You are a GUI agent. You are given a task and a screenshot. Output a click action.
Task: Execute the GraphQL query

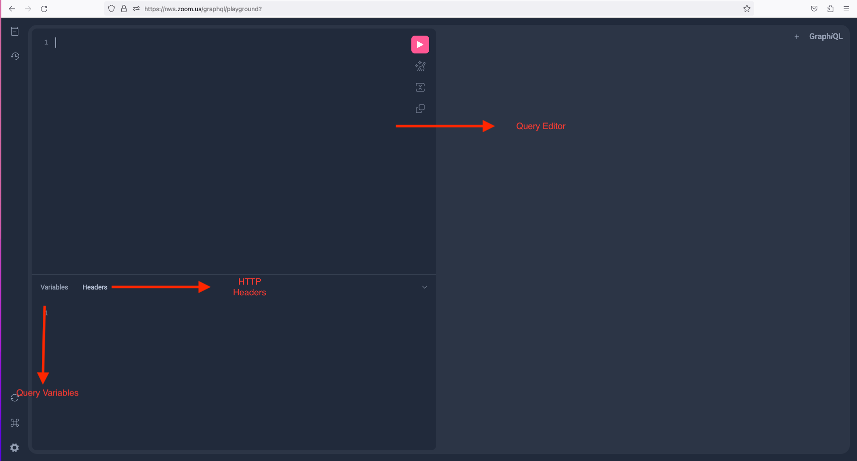coord(420,44)
